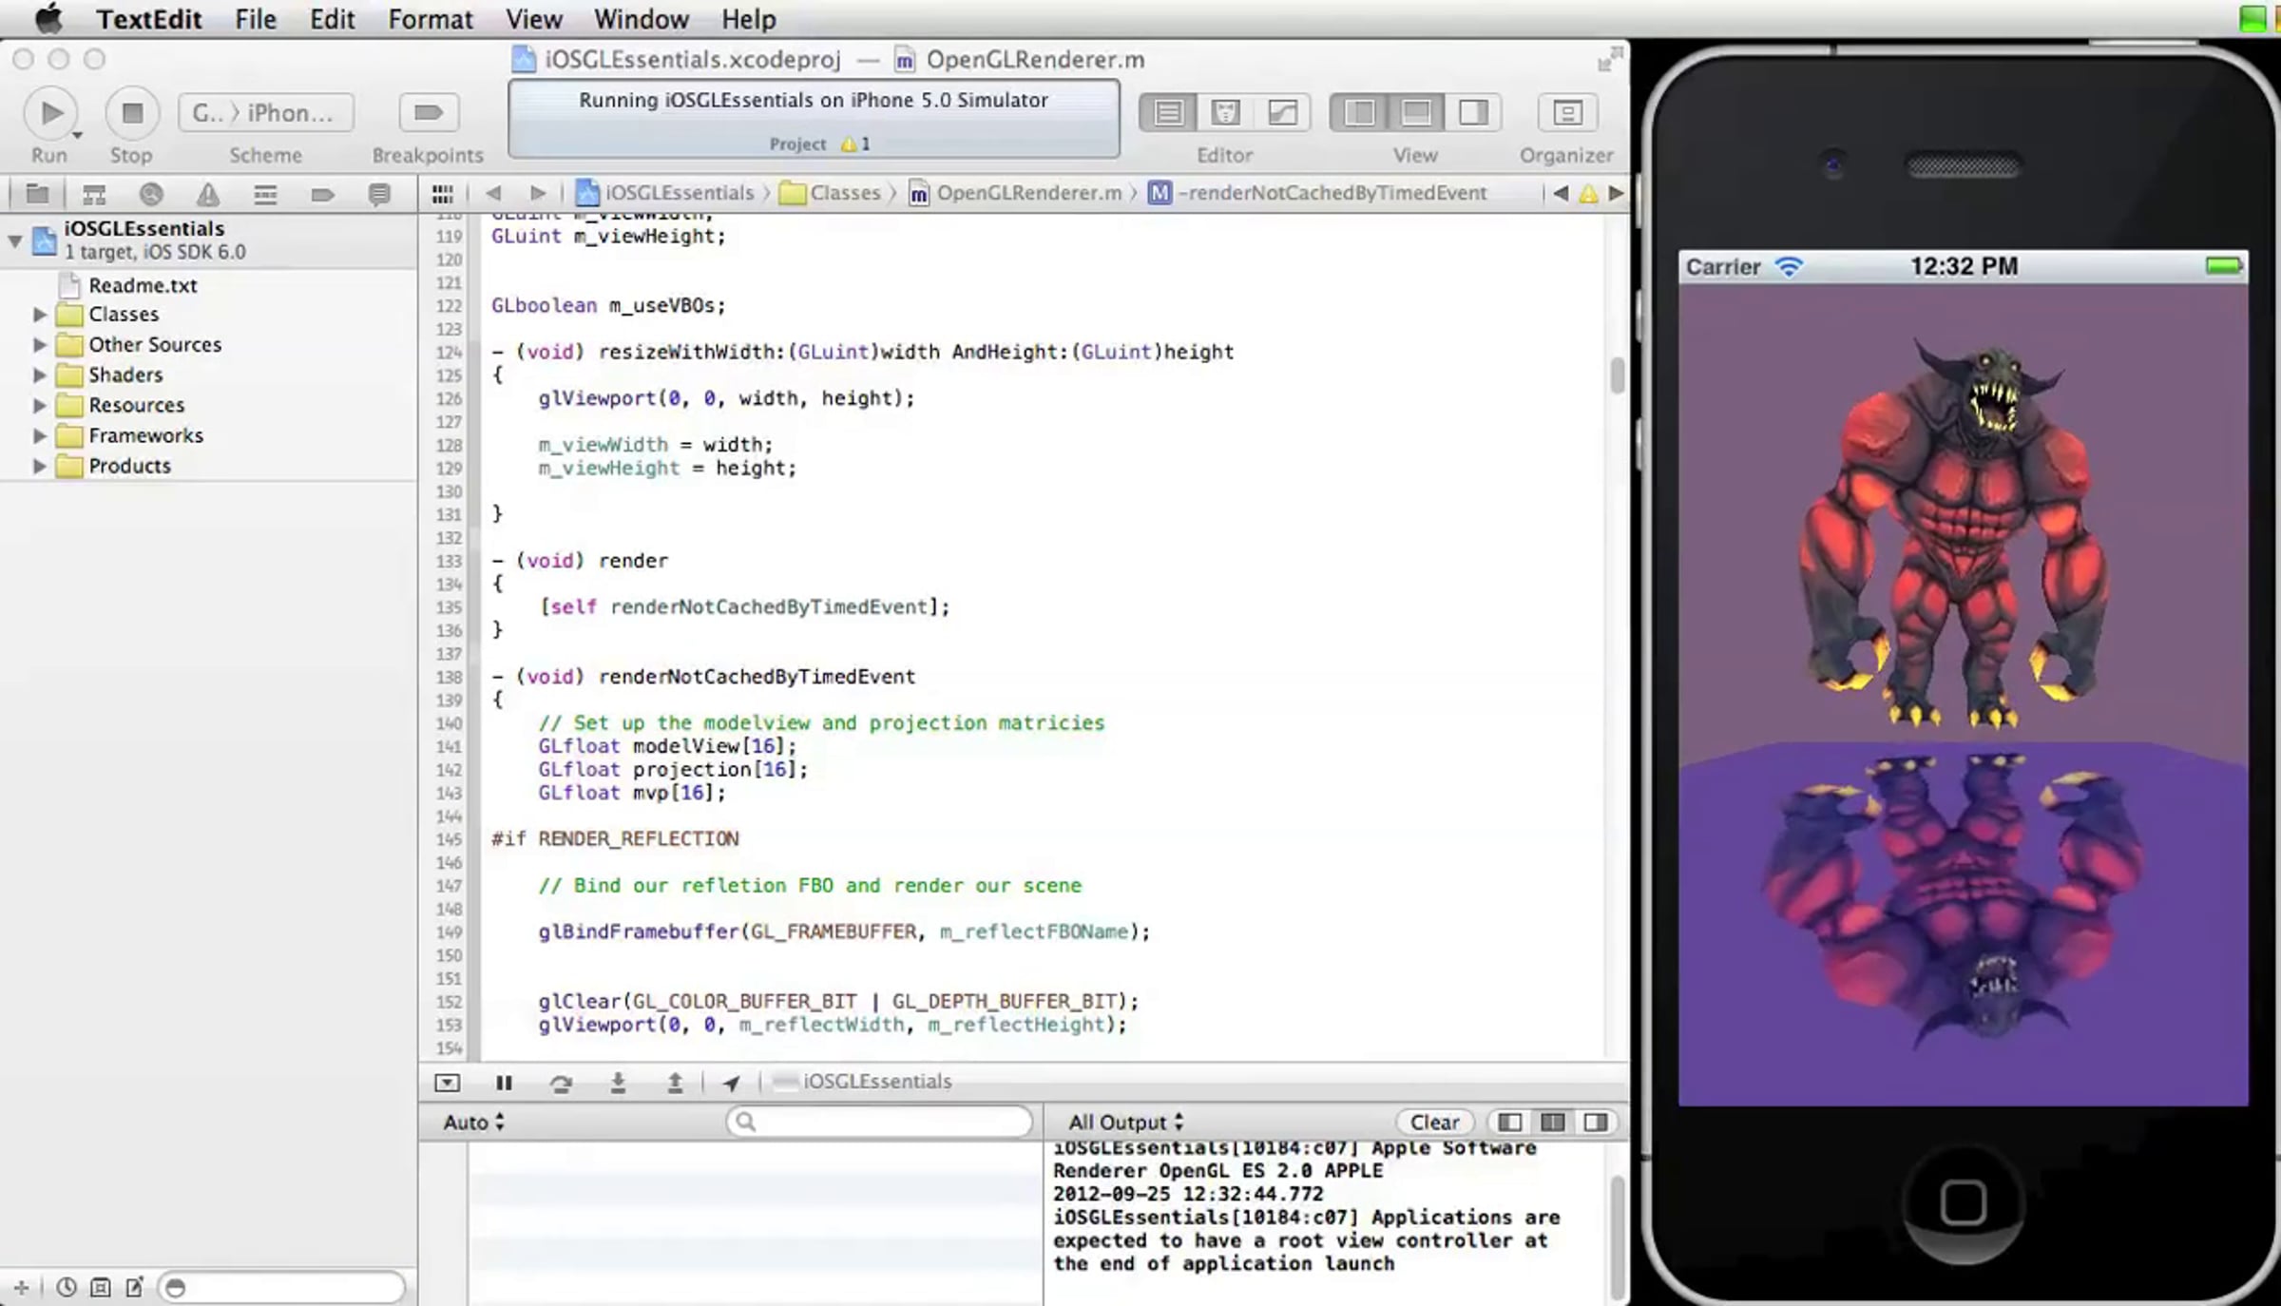Show the Breakpoint navigator
The width and height of the screenshot is (2281, 1306).
(322, 195)
